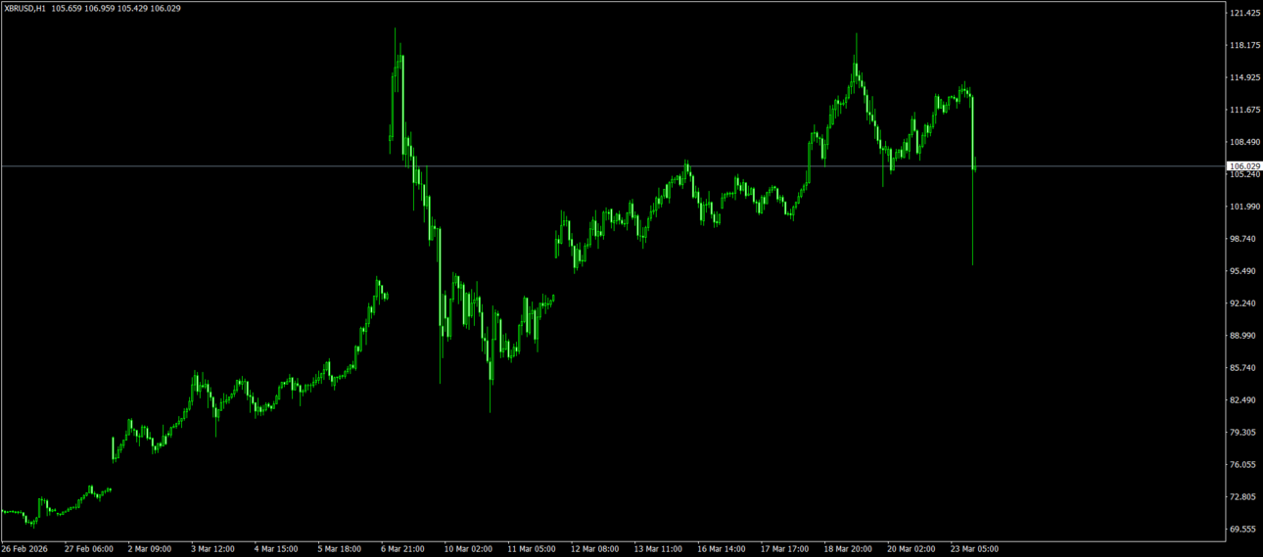This screenshot has width=1263, height=557.
Task: Click the 18 Mar 20:00 time label
Action: point(847,549)
